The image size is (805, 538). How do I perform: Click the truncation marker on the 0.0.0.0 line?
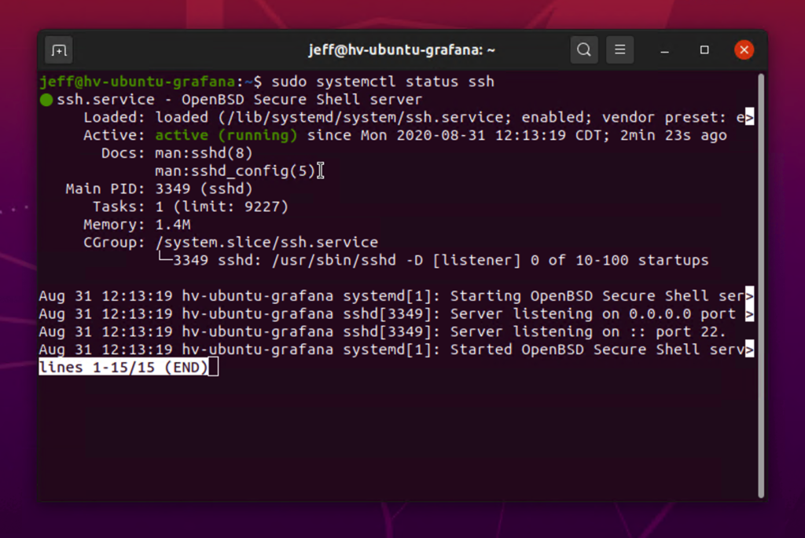click(749, 314)
